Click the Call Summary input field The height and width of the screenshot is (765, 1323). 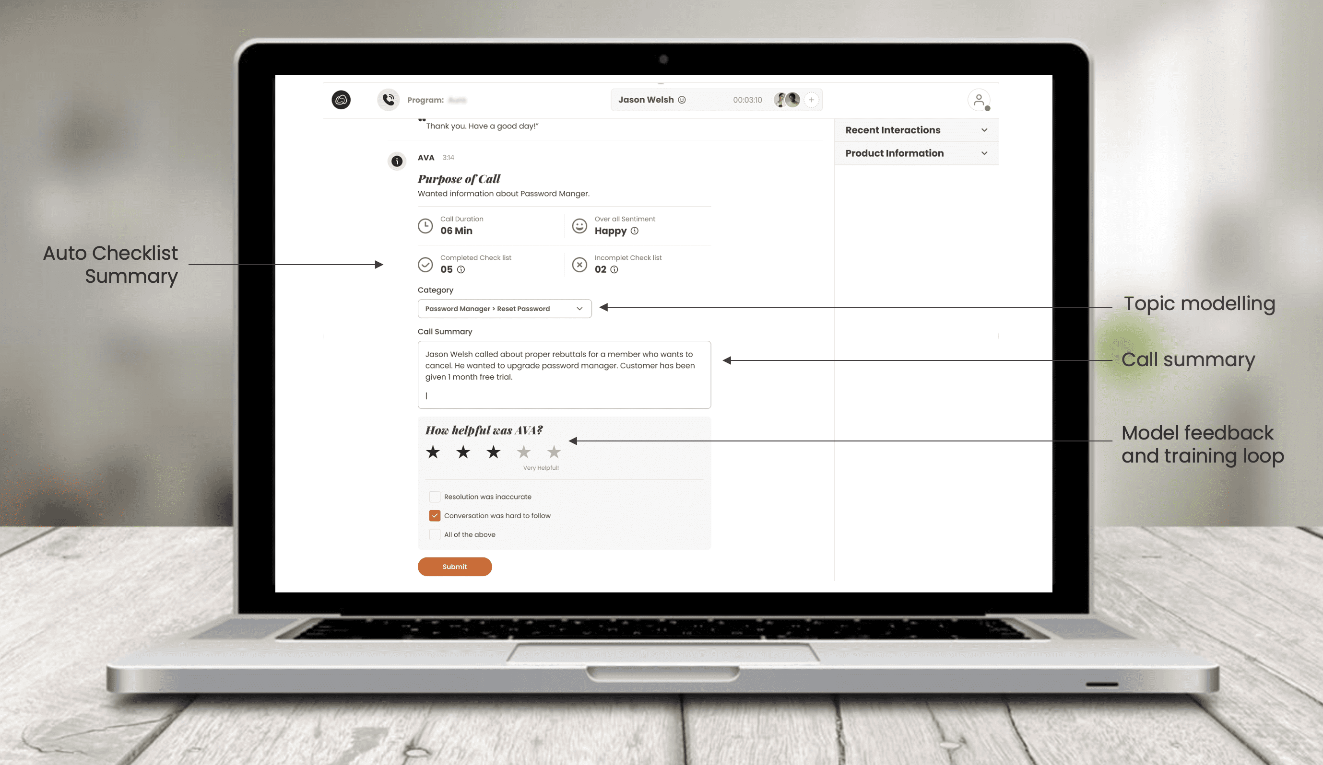pos(564,373)
